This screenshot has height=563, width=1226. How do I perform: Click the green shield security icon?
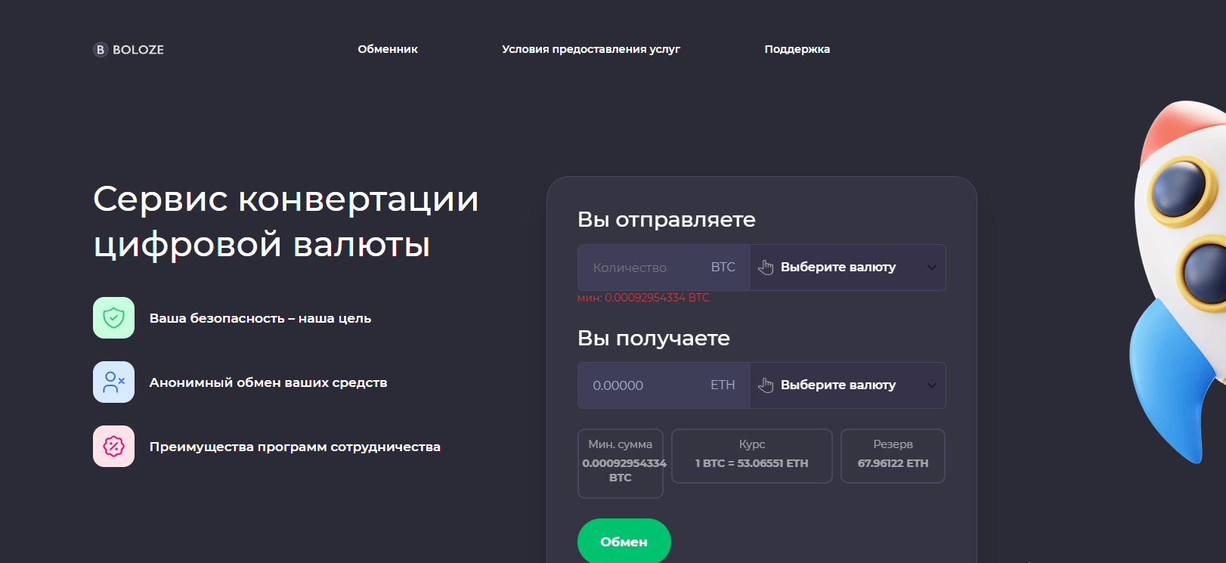(x=113, y=318)
